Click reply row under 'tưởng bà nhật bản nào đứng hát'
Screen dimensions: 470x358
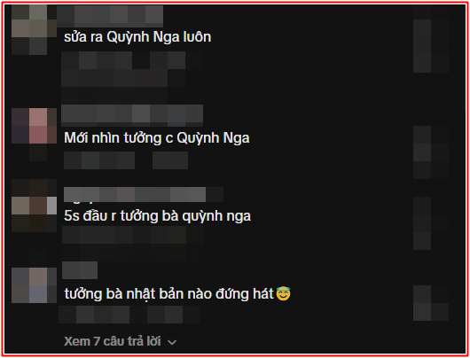pos(129,315)
